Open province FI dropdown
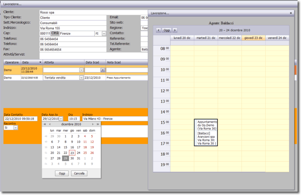 (x=104, y=34)
